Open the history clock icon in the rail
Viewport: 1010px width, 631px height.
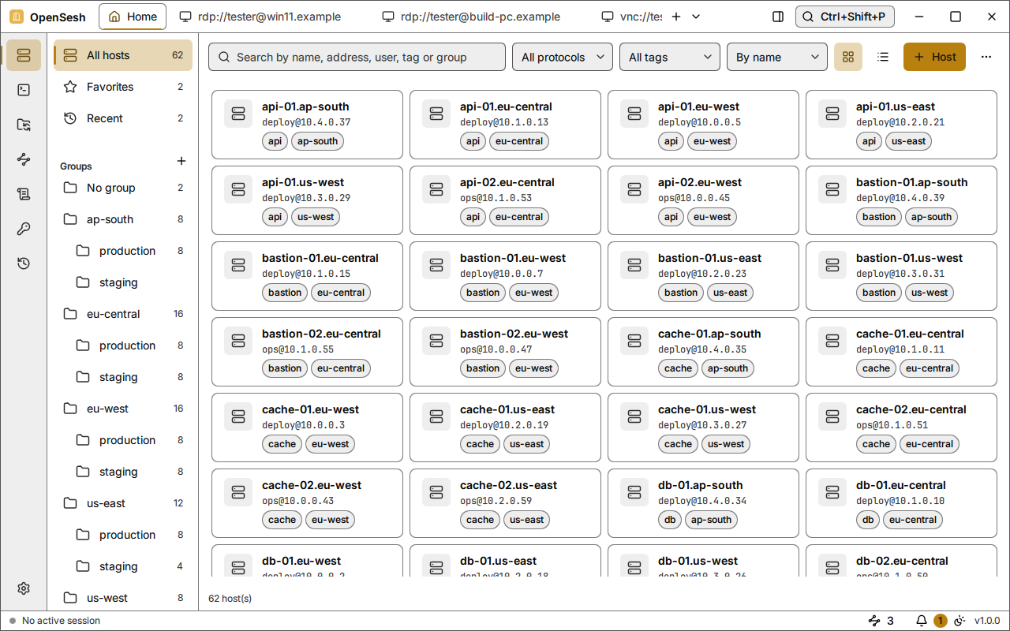24,263
